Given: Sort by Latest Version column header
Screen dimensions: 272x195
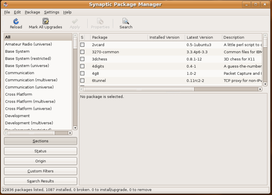Looking at the screenshot, I should coord(203,37).
